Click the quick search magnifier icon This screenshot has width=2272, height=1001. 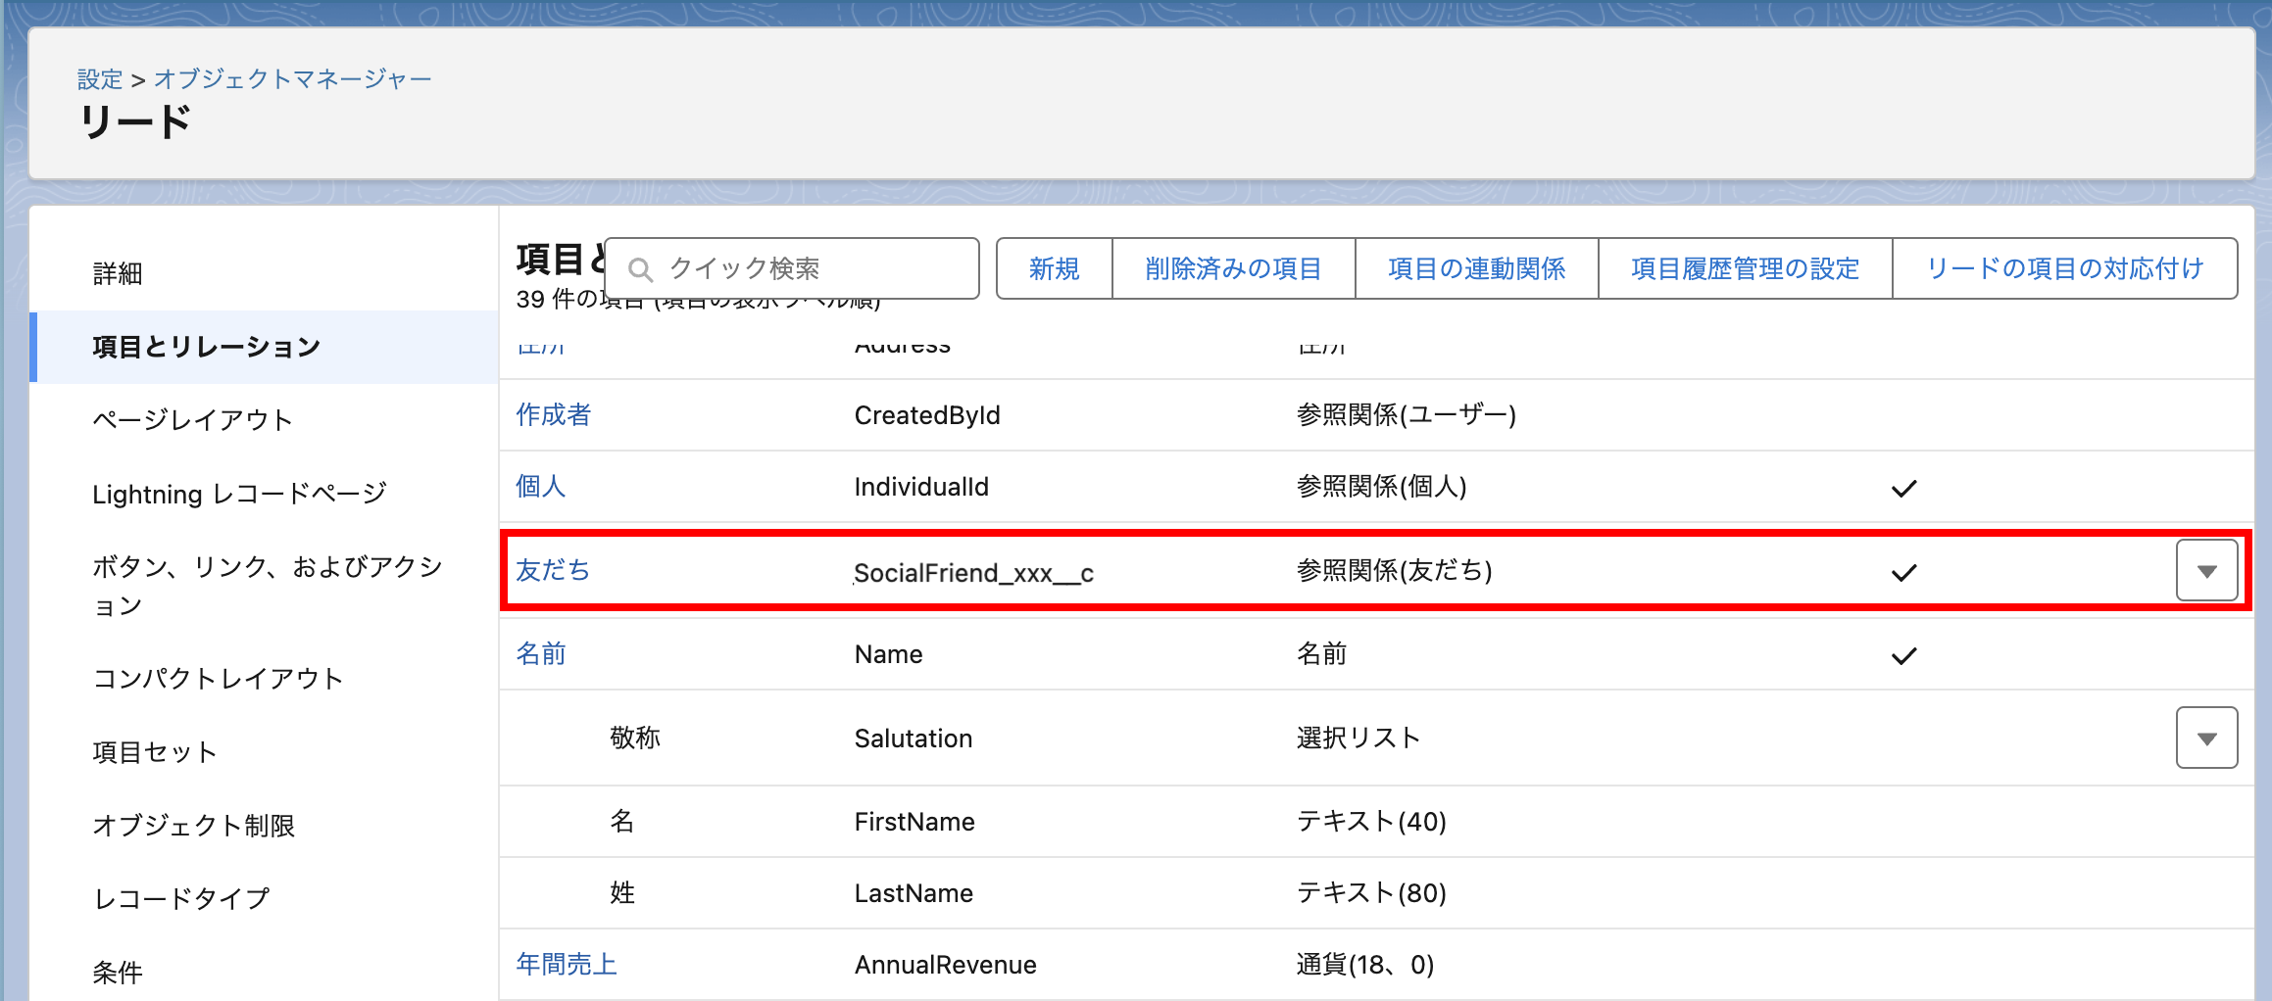[640, 269]
